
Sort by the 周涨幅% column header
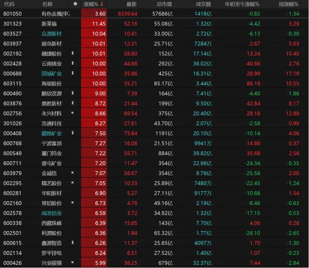288,4
